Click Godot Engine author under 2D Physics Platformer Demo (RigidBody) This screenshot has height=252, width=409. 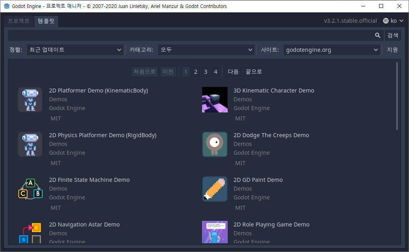point(67,153)
